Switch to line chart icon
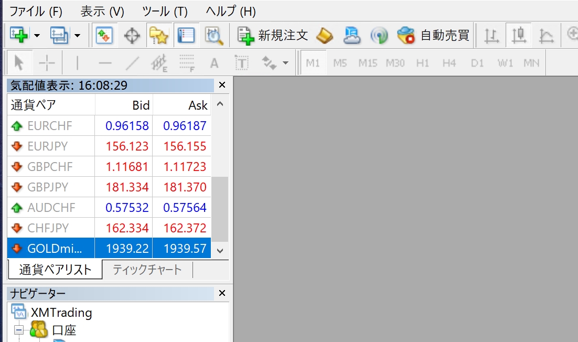The width and height of the screenshot is (578, 342). point(546,36)
